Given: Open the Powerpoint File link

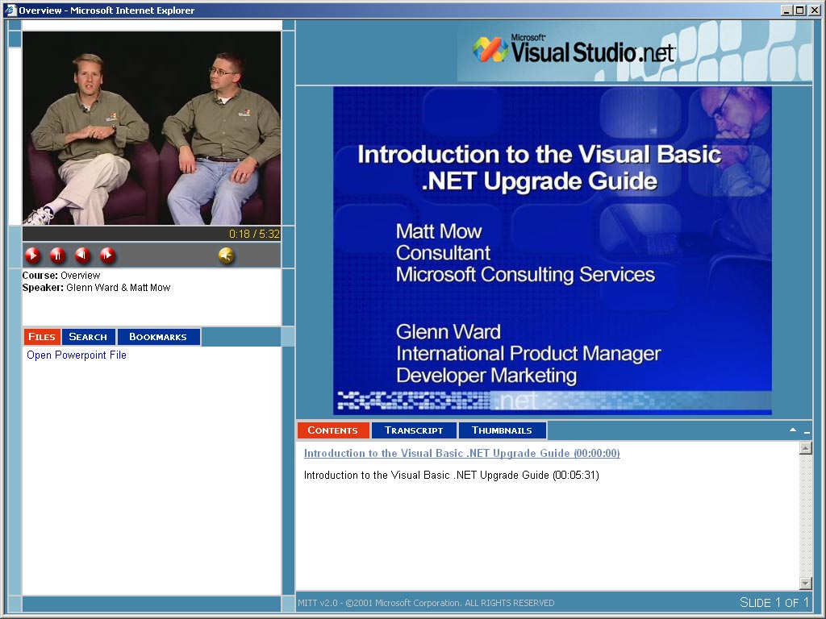Looking at the screenshot, I should click(77, 355).
